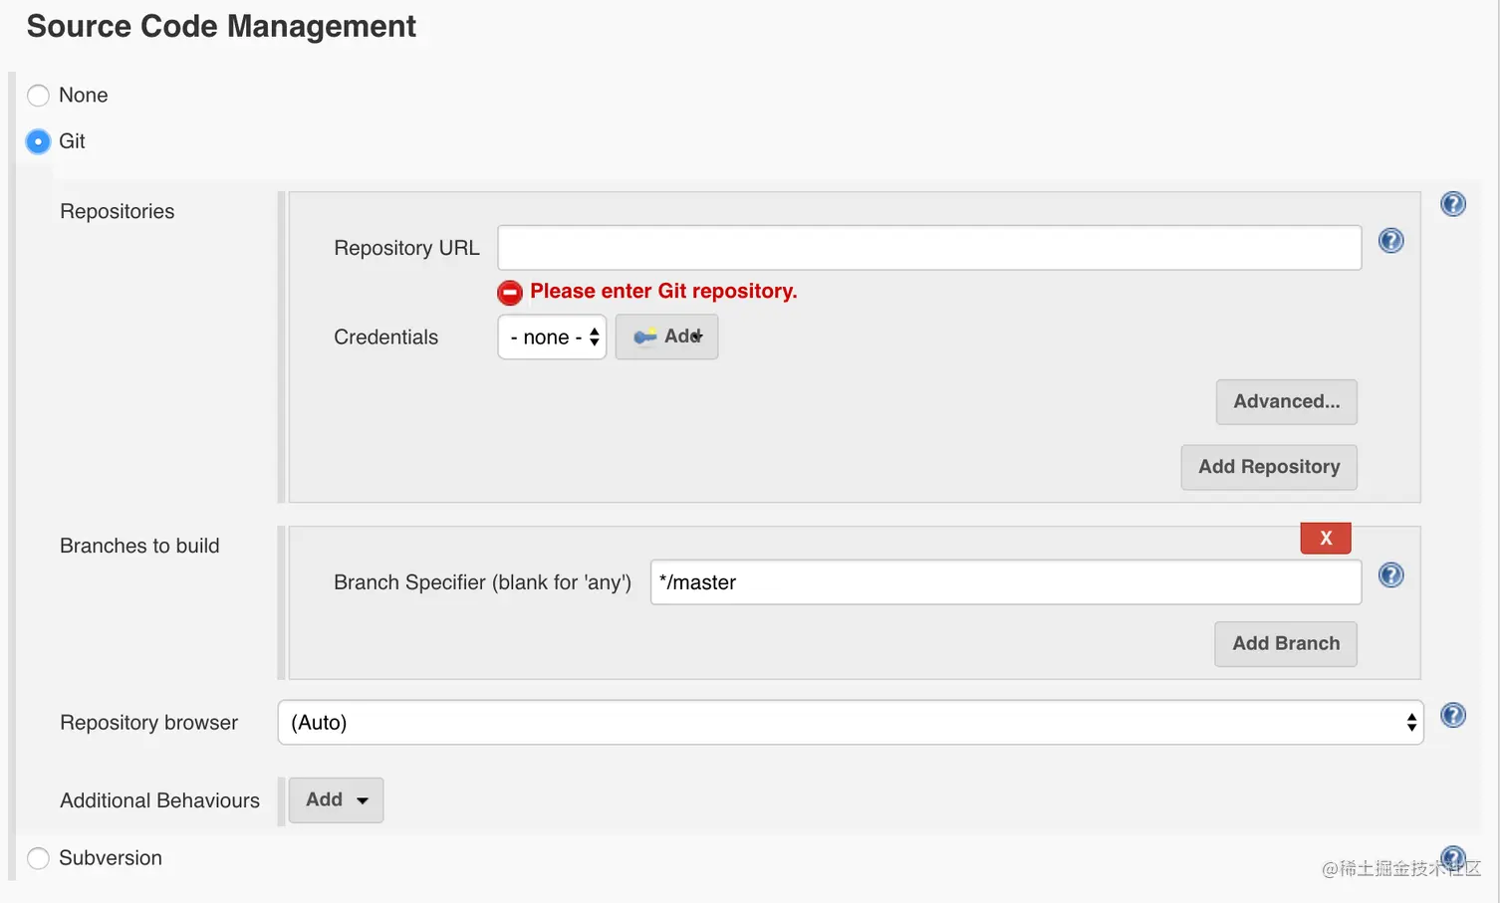
Task: Click the Branch Specifier field containing */master
Action: click(1006, 582)
